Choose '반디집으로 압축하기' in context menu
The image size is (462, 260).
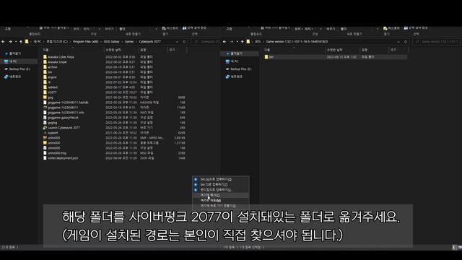point(221,190)
